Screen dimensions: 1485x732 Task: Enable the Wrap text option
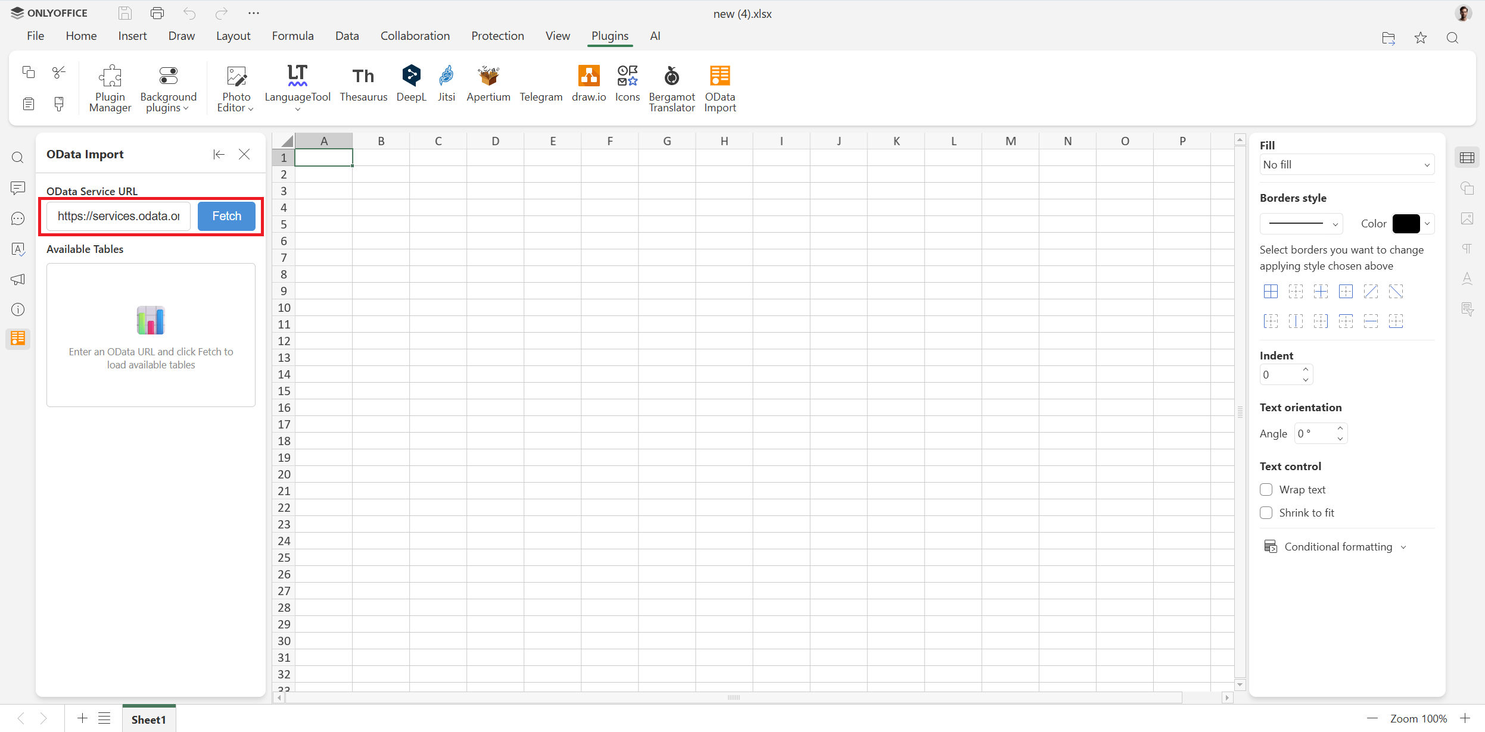[1266, 489]
